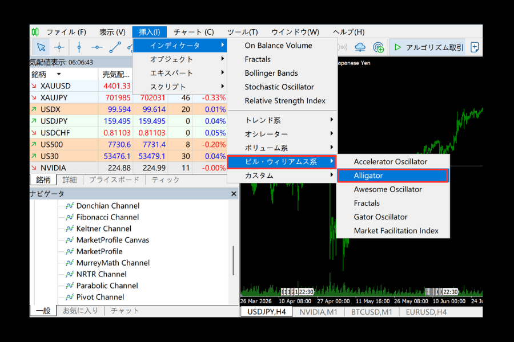Click the Fibonacci Channel indicator icon

point(70,217)
